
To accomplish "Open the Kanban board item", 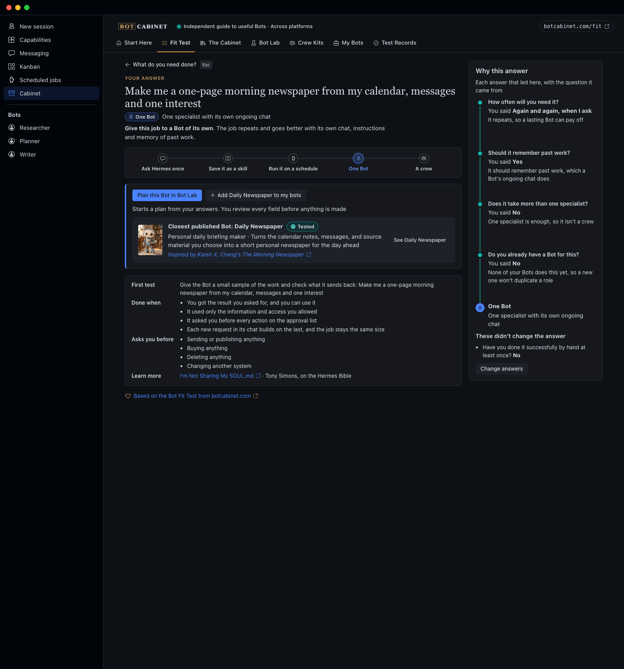I will 51,66.
